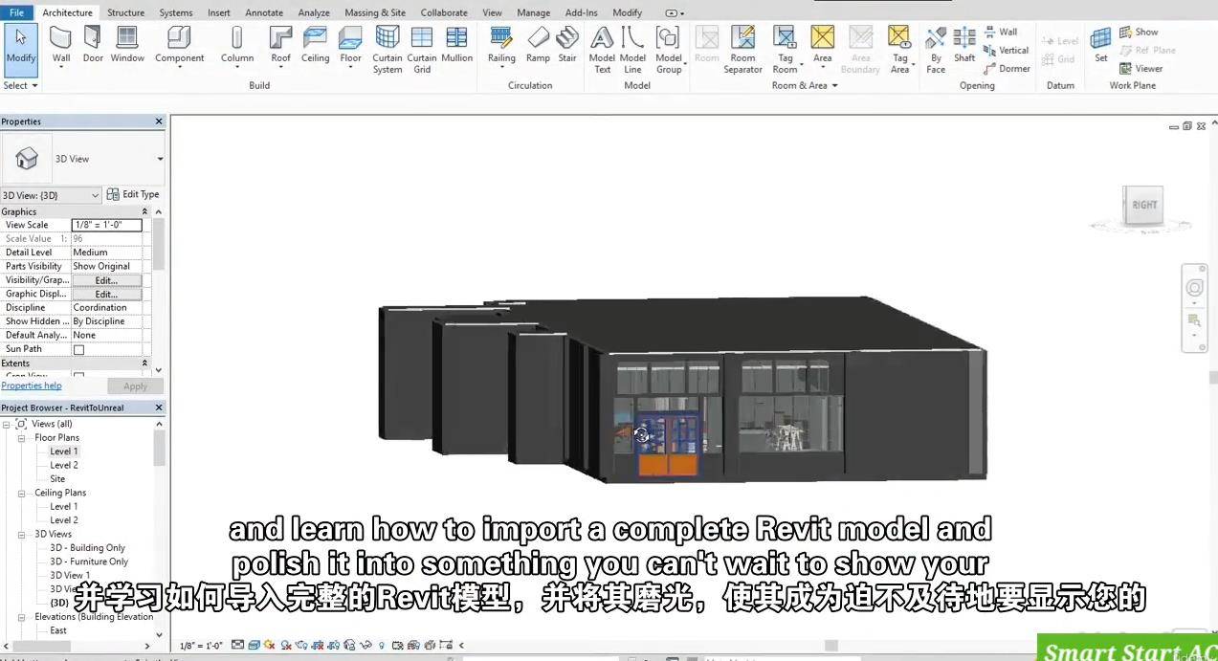
Task: Click the Wall opening tool
Action: pos(1001,32)
